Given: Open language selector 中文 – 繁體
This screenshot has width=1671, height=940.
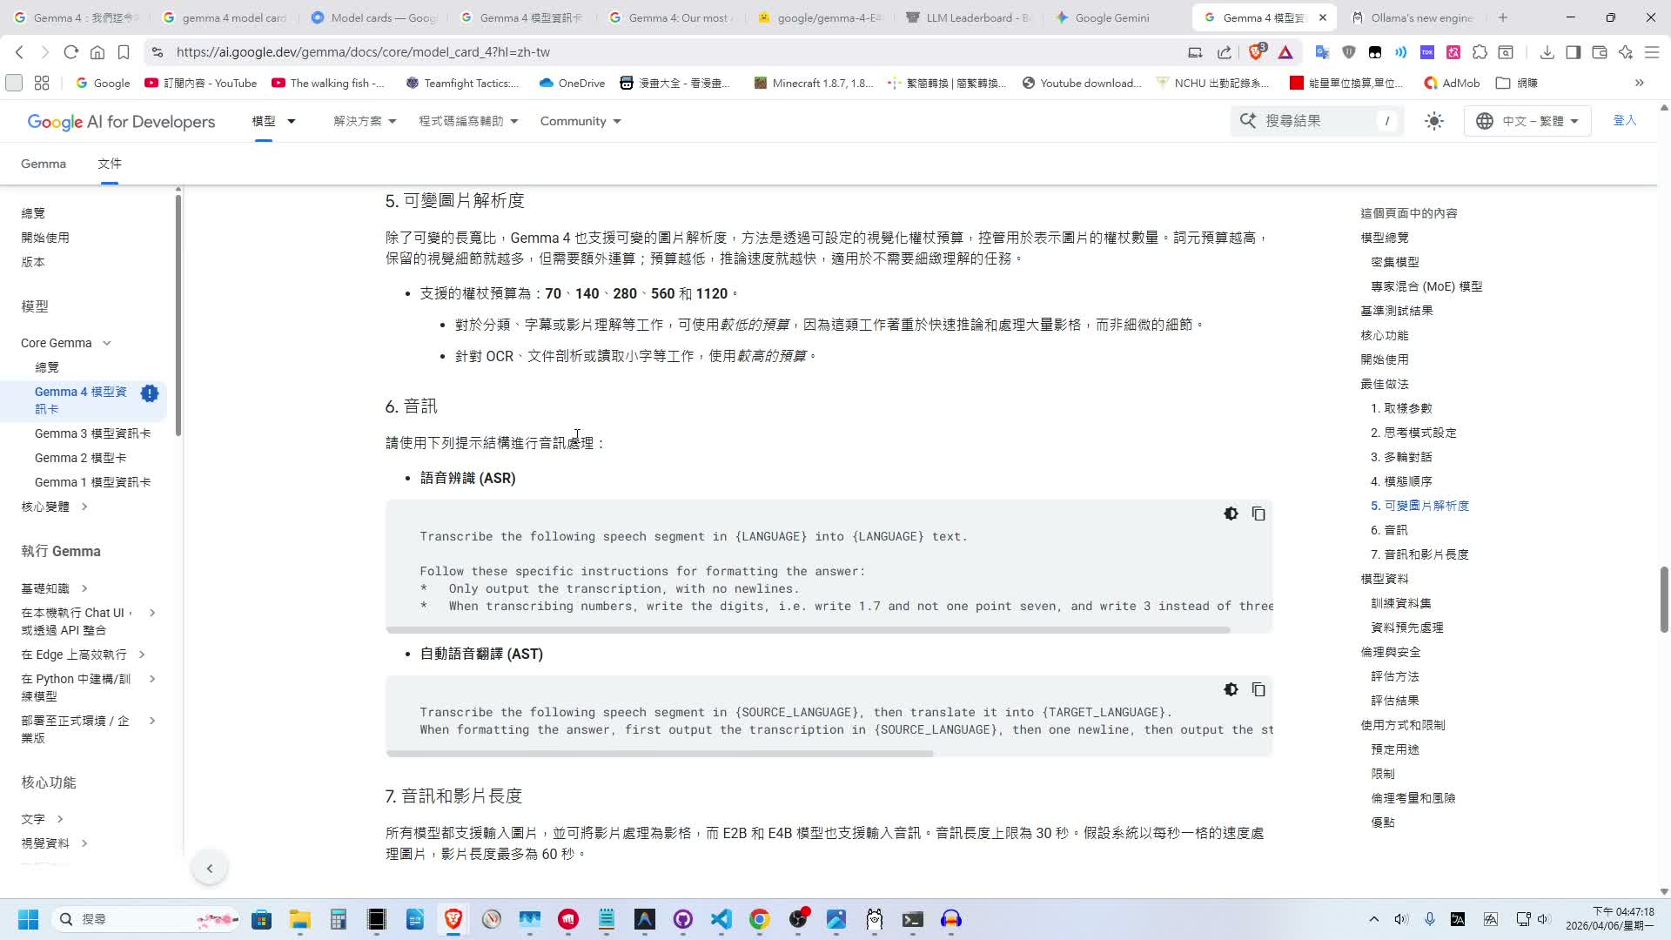Looking at the screenshot, I should [x=1527, y=121].
